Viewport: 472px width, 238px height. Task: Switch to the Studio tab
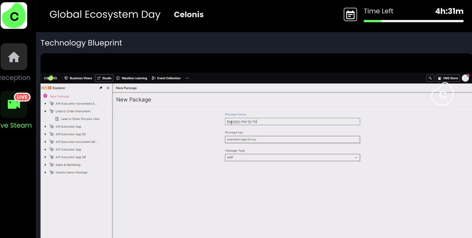(104, 78)
